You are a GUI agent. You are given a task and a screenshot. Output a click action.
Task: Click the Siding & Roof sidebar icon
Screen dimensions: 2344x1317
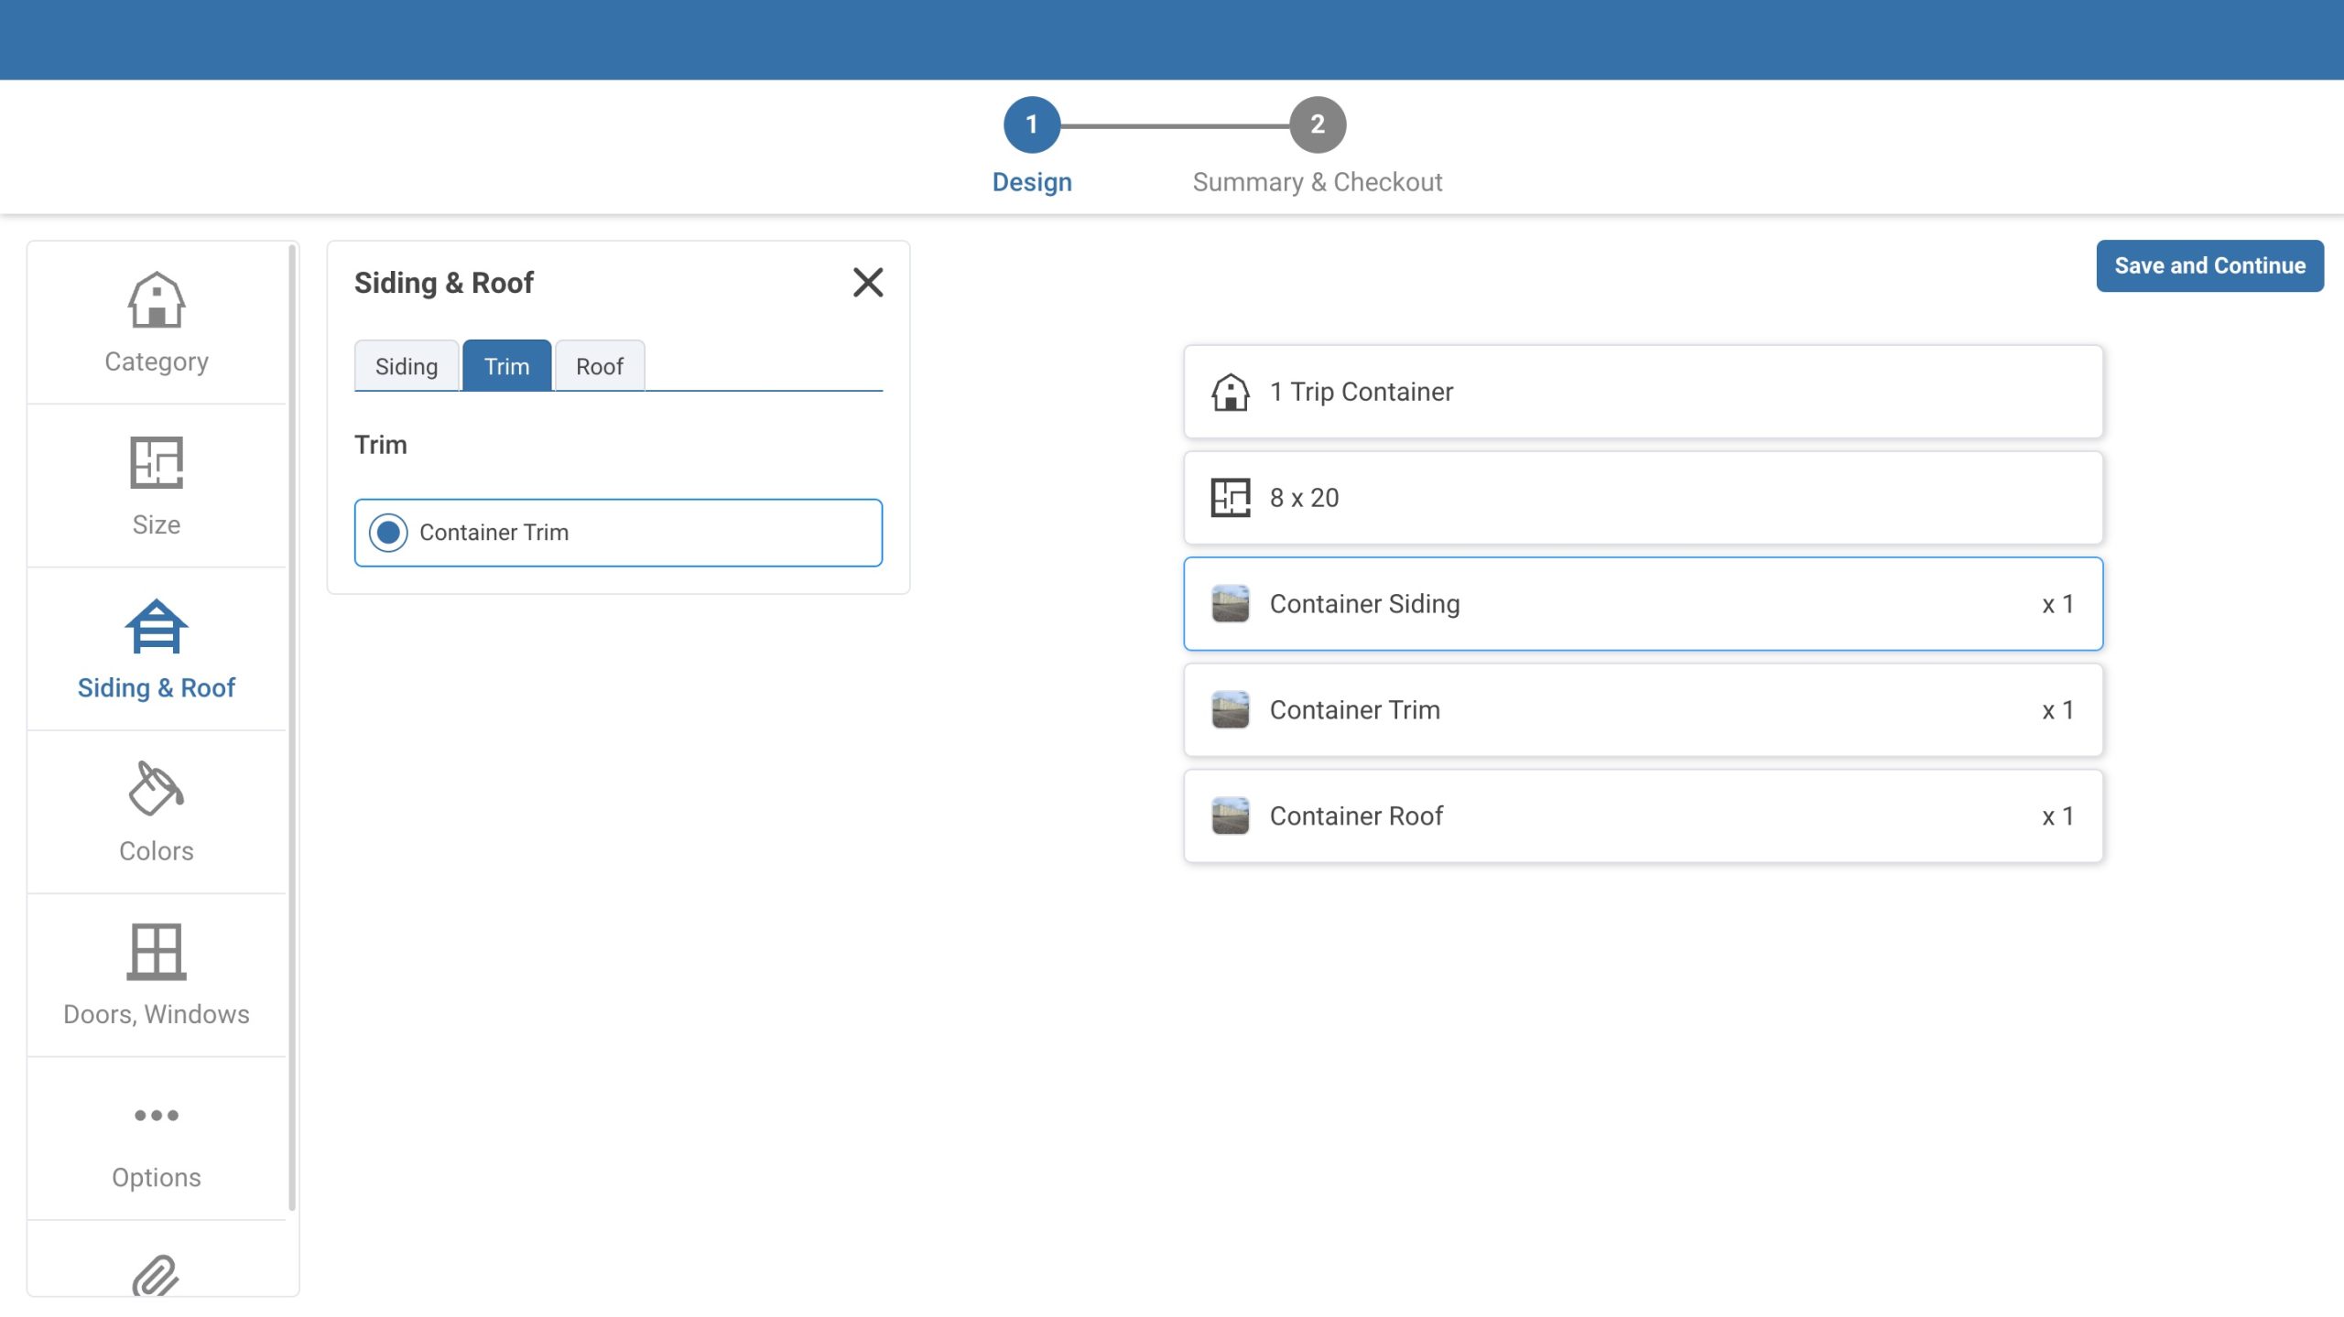[x=156, y=627]
